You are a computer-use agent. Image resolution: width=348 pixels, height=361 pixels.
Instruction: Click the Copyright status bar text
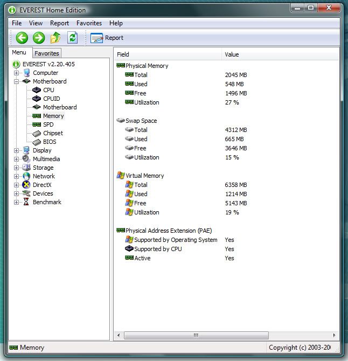pyautogui.click(x=300, y=347)
